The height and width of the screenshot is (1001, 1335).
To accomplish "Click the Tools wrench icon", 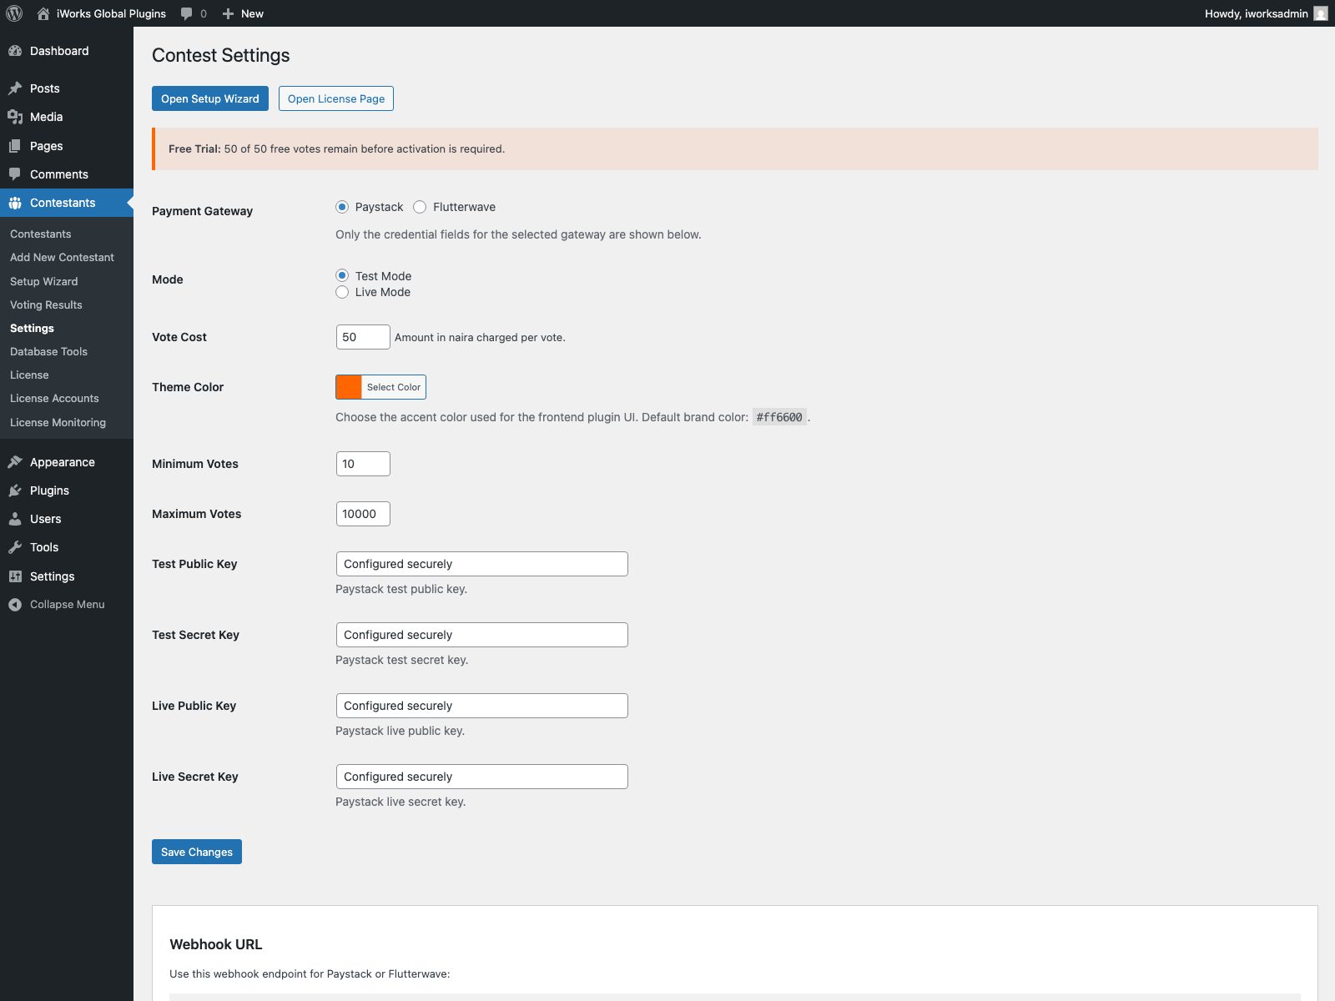I will (x=15, y=547).
